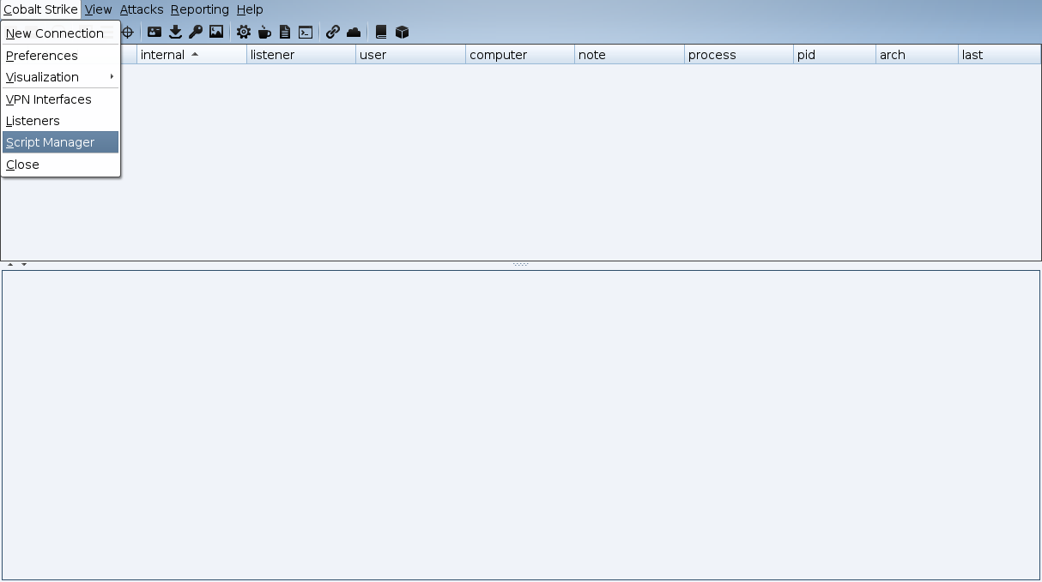Sort by the listener column header
Image resolution: width=1042 pixels, height=582 pixels.
(301, 55)
